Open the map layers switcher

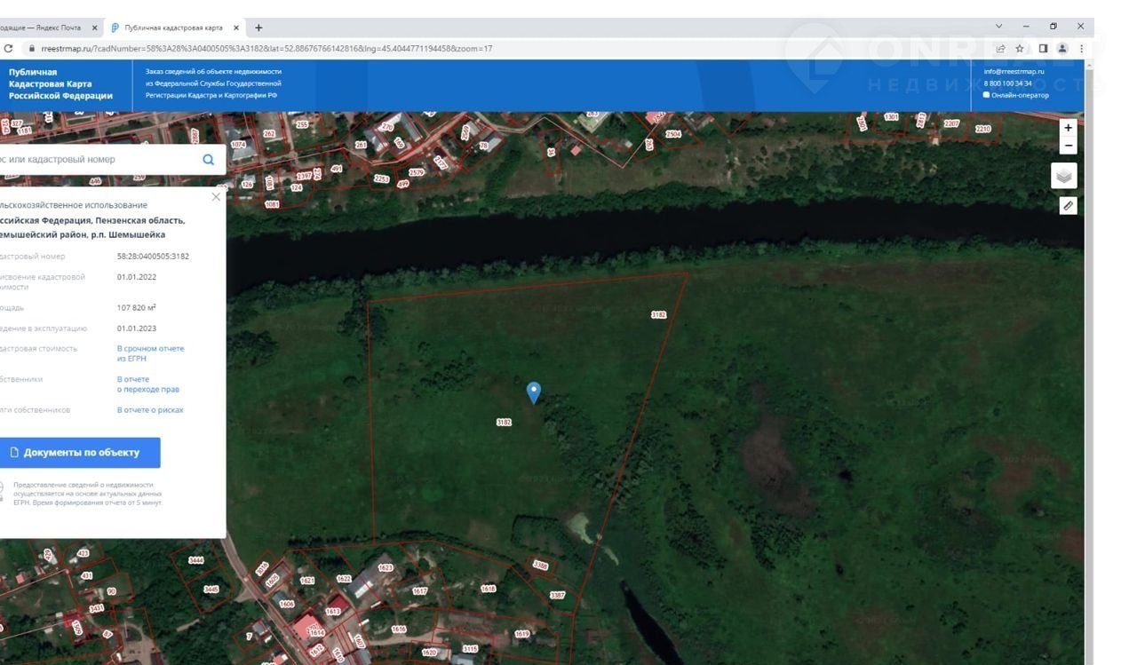(x=1063, y=176)
